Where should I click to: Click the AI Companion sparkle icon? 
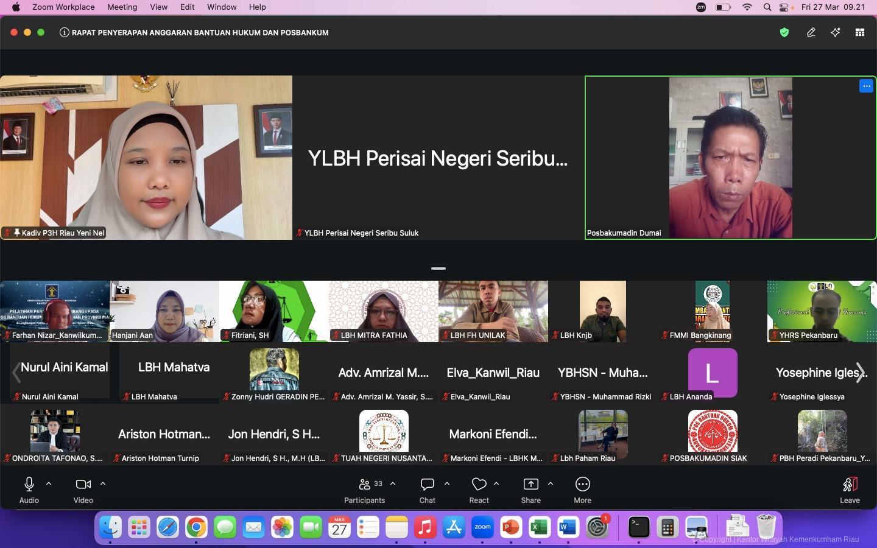836,33
